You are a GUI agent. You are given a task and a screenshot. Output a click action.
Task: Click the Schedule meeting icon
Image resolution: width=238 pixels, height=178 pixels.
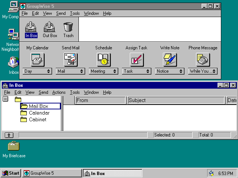[103, 60]
